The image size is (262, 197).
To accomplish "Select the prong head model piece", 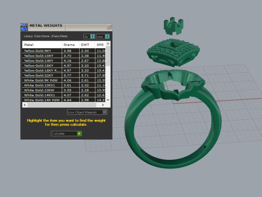I will tap(174, 26).
